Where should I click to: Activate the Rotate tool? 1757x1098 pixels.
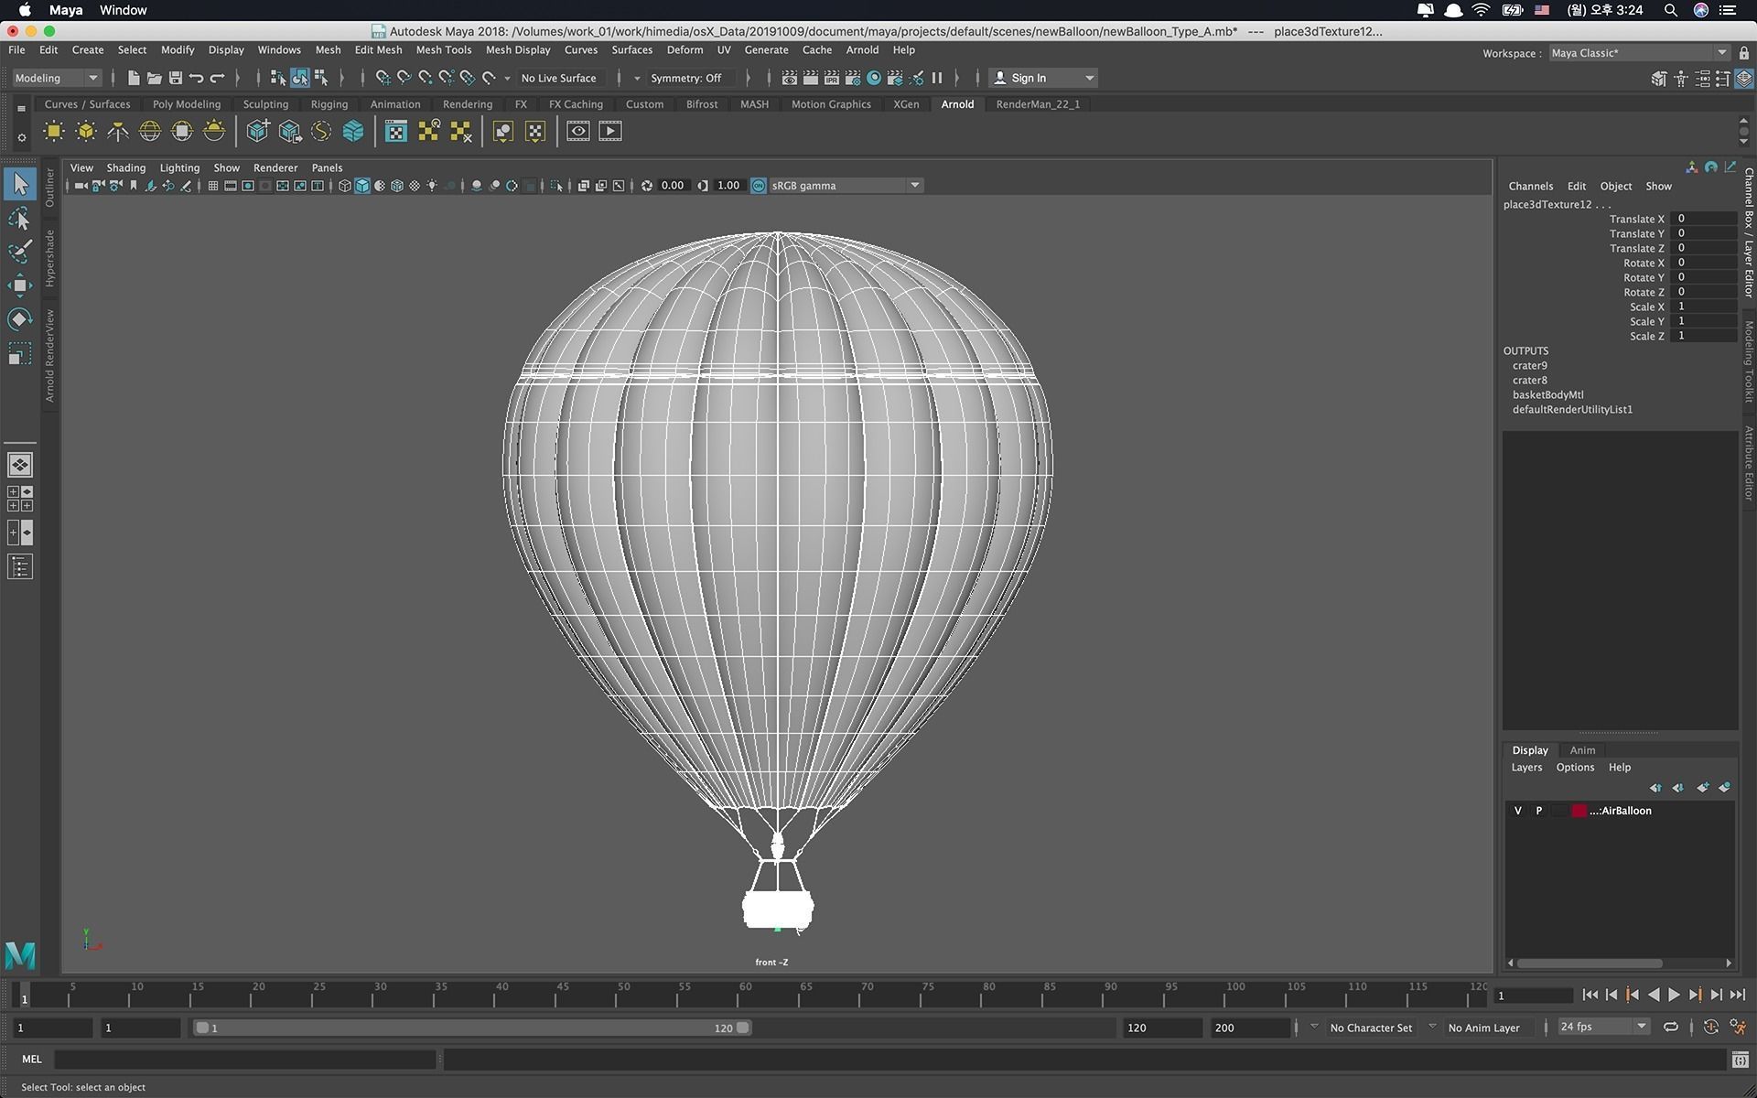(x=19, y=319)
